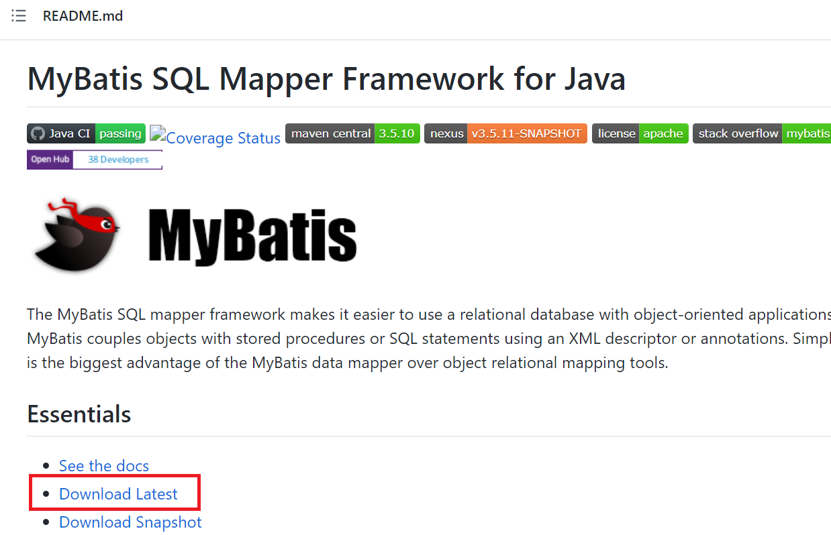Click the Open Hub 38 Developers badge
Screen dimensions: 831x535
(95, 160)
